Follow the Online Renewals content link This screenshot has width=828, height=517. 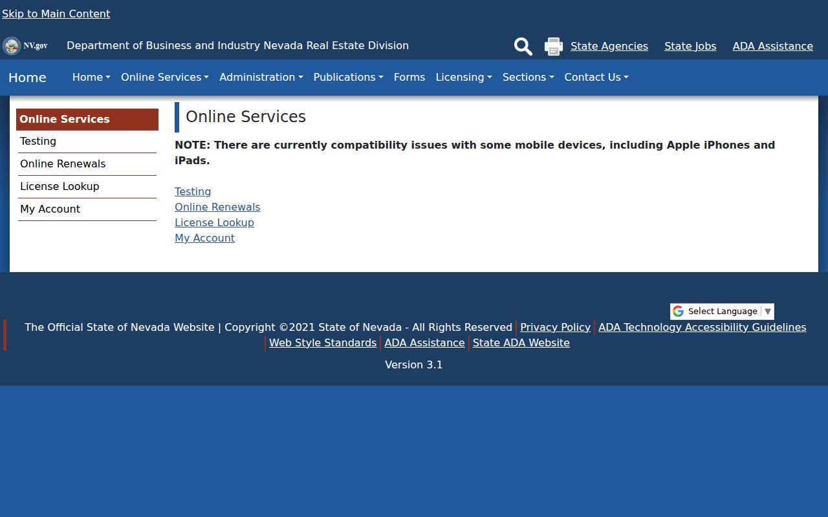coord(217,207)
